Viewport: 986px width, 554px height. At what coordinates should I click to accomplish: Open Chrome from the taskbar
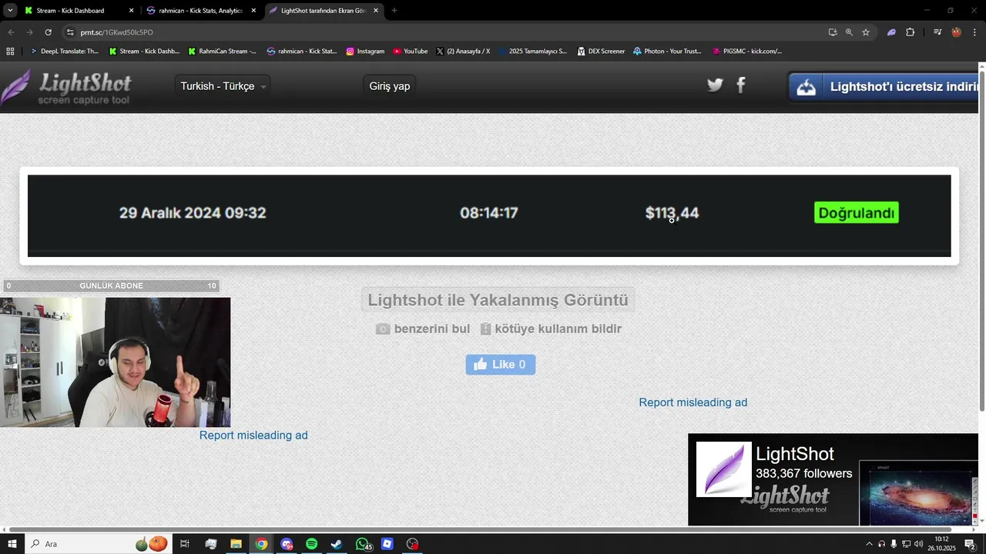pyautogui.click(x=261, y=544)
